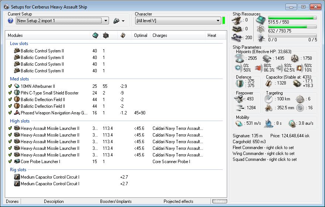
Task: Click the capacitor usage column header icon
Action: pyautogui.click(x=123, y=35)
